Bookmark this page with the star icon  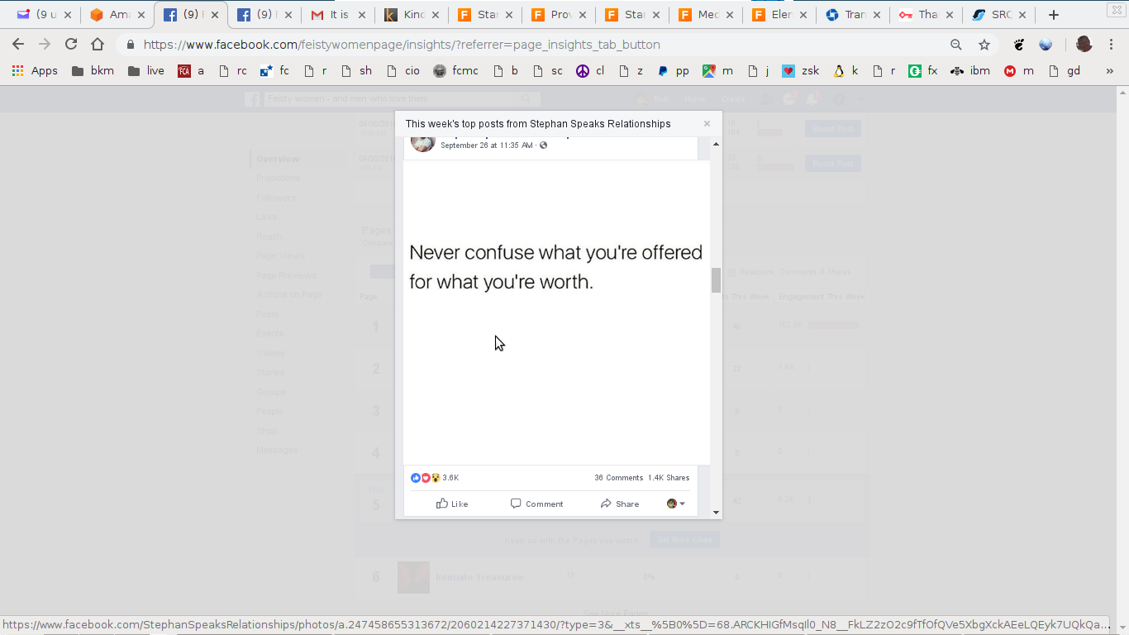click(984, 45)
